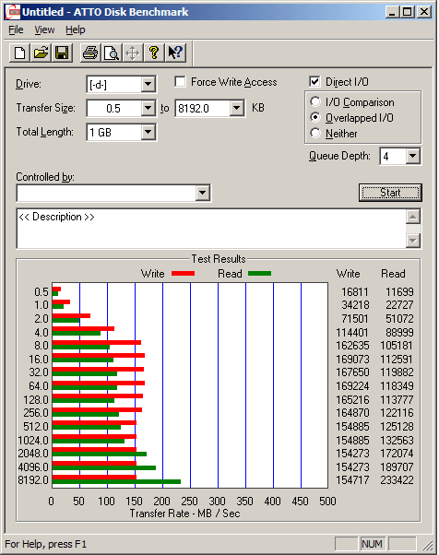
Task: Click the four-arrow move toolbar icon
Action: click(x=133, y=53)
